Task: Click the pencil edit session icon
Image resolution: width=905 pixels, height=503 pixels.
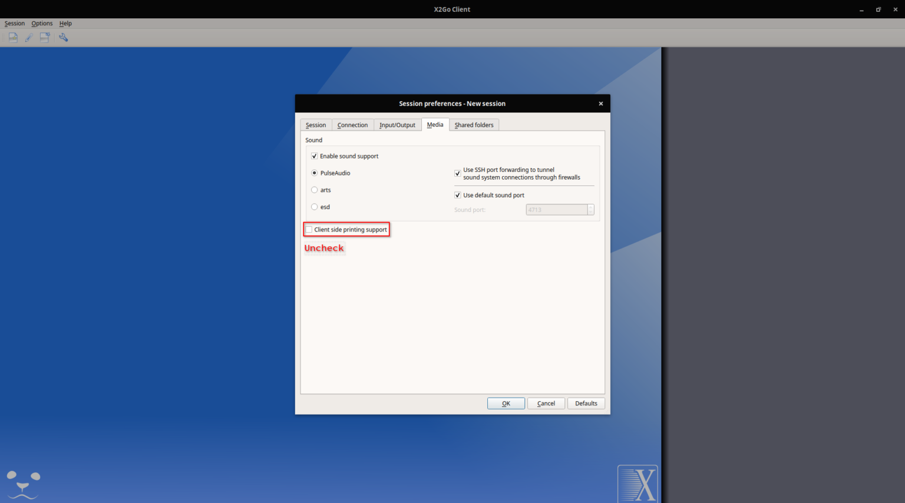Action: (28, 37)
